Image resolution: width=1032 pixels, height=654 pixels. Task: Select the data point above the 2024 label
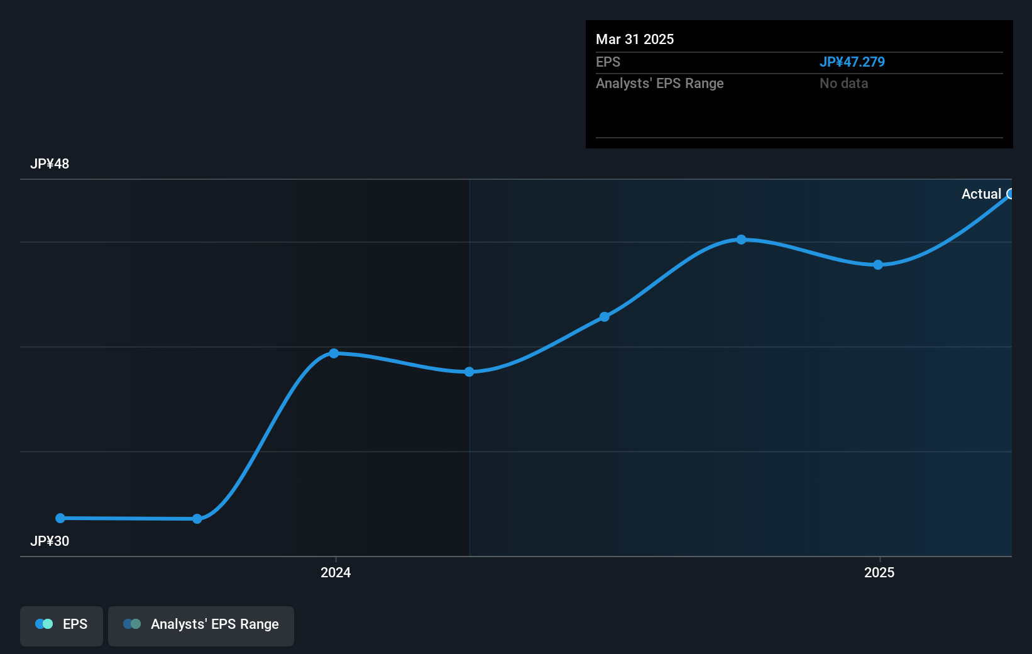point(334,353)
